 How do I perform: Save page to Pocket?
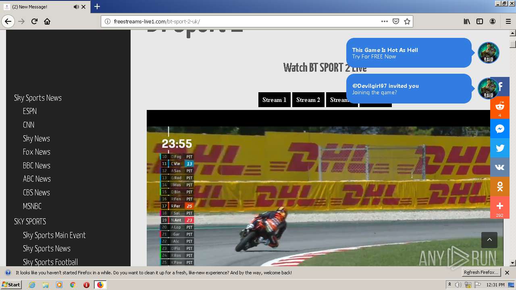tap(396, 21)
